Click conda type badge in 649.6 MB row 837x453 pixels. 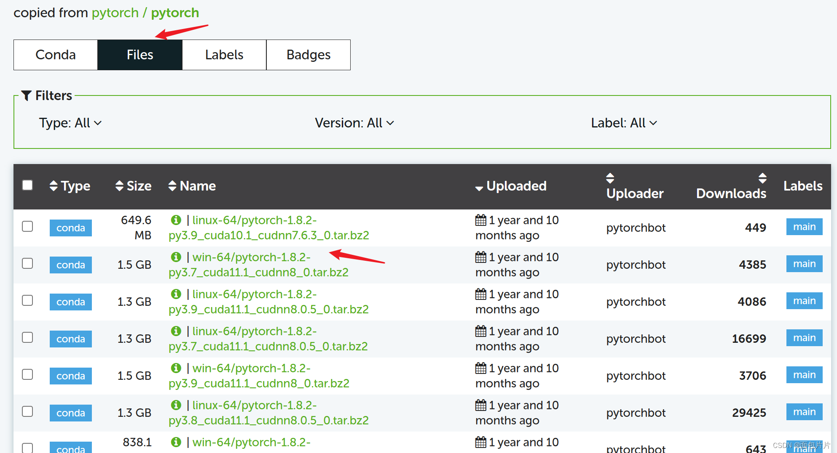pyautogui.click(x=71, y=228)
